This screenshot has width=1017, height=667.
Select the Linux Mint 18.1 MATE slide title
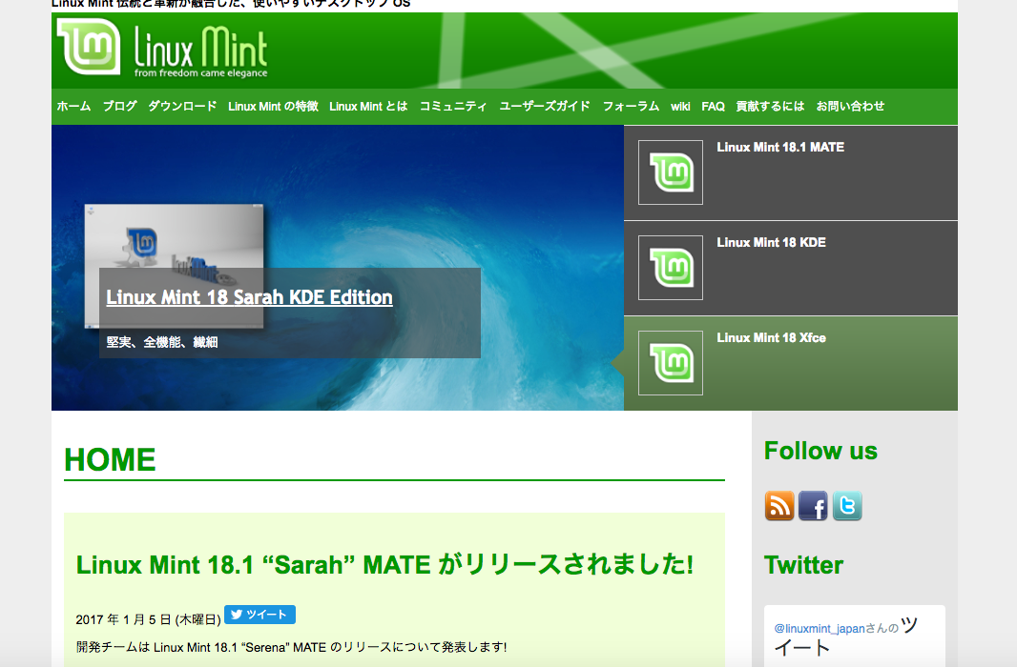click(x=780, y=147)
